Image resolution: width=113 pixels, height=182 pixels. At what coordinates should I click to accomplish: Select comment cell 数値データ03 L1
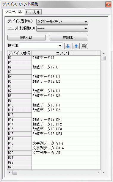pos(65,77)
